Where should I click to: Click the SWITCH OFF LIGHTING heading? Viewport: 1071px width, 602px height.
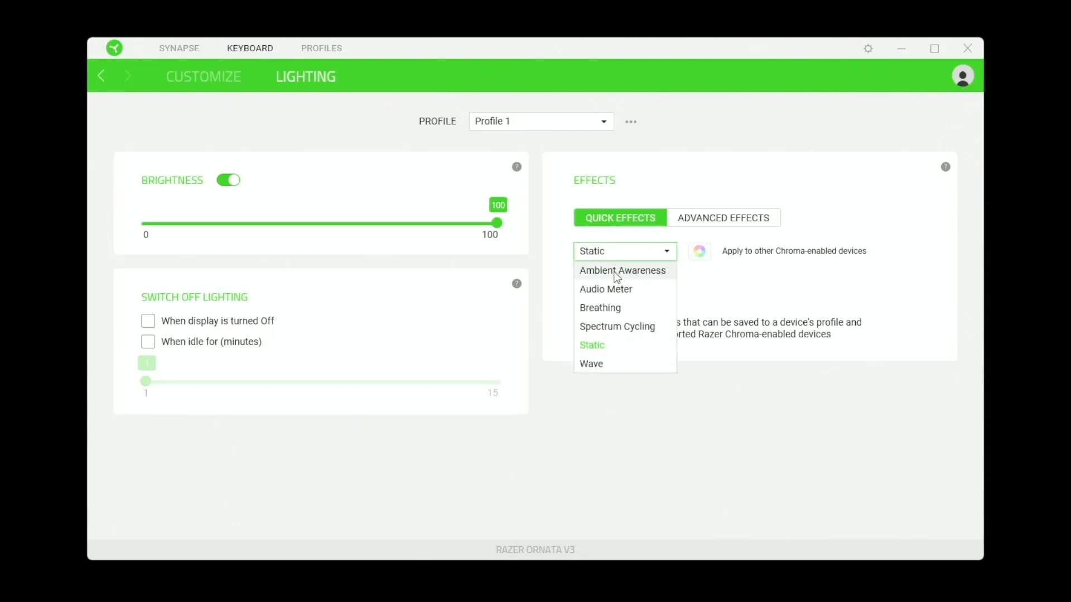click(194, 297)
